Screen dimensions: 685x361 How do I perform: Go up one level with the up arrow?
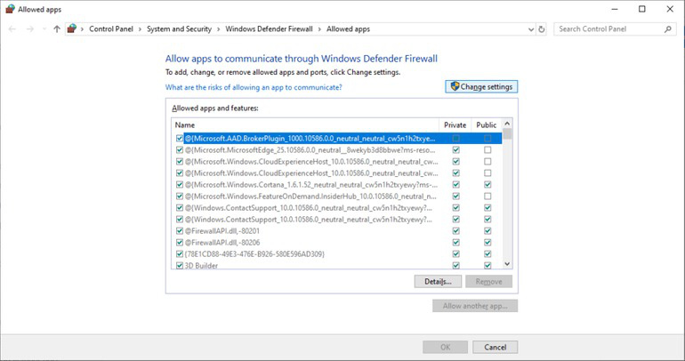click(57, 28)
